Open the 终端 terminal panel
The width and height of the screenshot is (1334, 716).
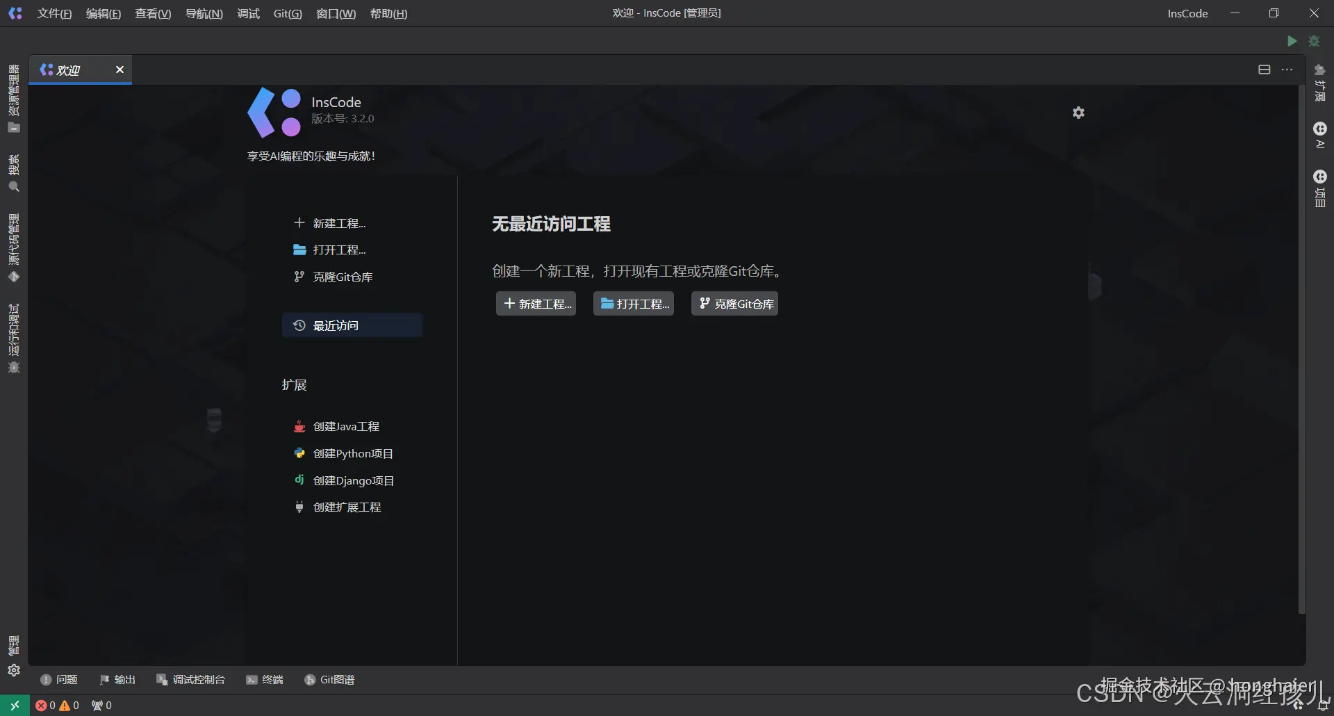265,680
